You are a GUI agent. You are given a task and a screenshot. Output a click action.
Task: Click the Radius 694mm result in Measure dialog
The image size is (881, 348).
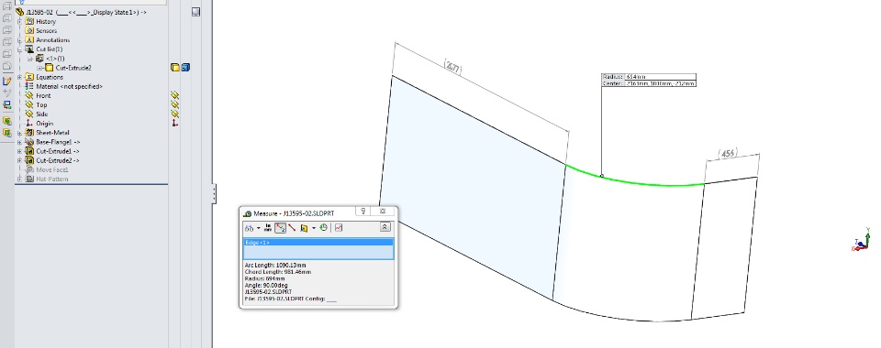[x=264, y=278]
